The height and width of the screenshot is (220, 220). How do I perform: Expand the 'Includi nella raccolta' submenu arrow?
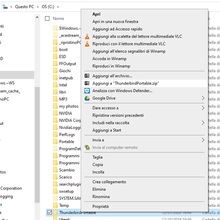coord(203,123)
